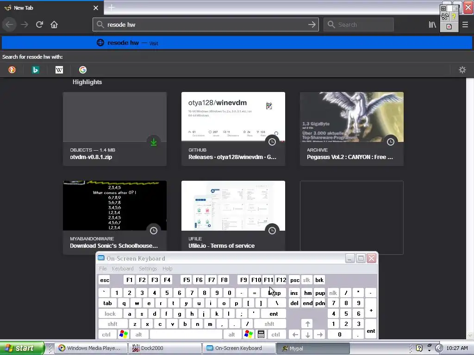This screenshot has height=355, width=474.
Task: Click the left arrow key
Action: [295, 335]
